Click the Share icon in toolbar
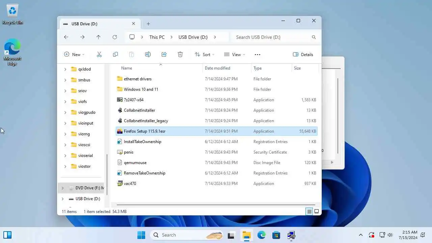This screenshot has height=243, width=432. point(164,54)
